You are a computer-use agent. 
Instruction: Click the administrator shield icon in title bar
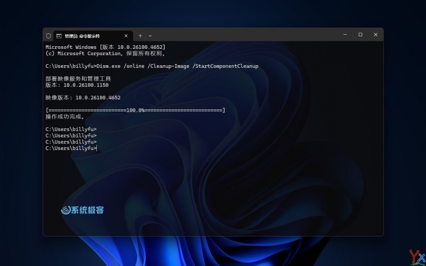point(49,36)
